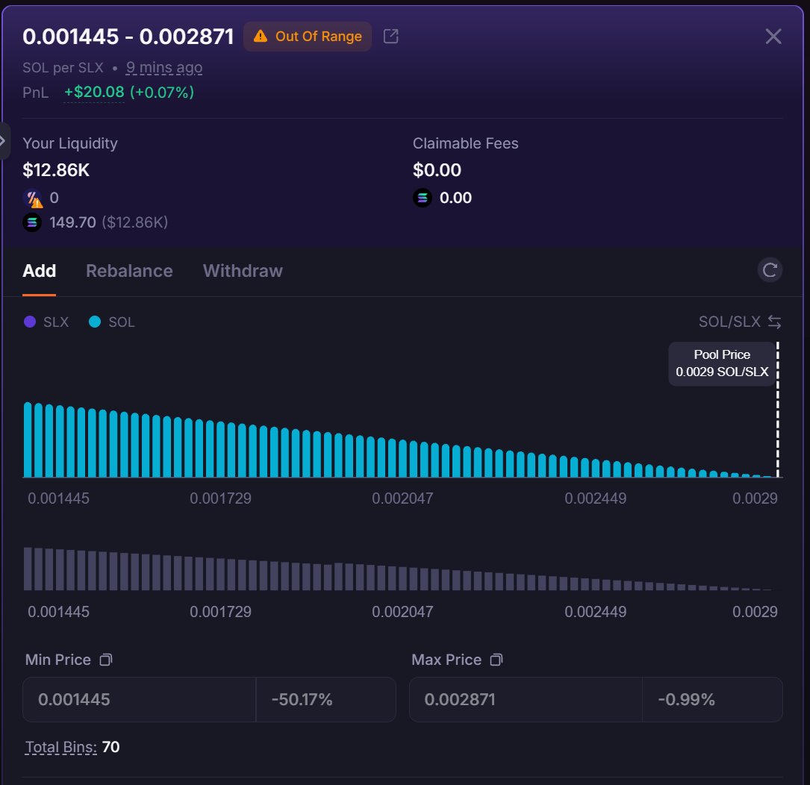Click upper chart axis label 0.002047
The width and height of the screenshot is (810, 785).
click(x=402, y=498)
